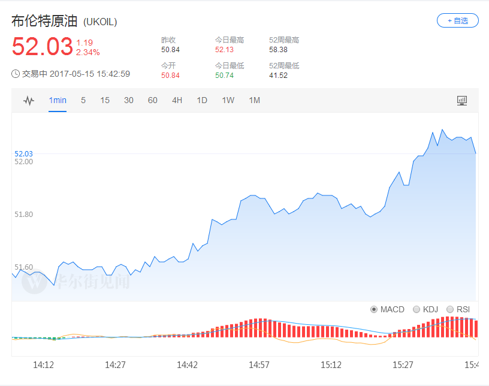Click the 15:12 time axis label

tap(331, 365)
